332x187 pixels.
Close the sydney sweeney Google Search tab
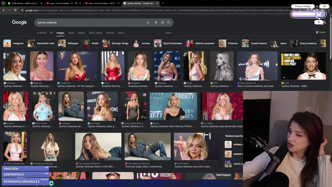157,3
